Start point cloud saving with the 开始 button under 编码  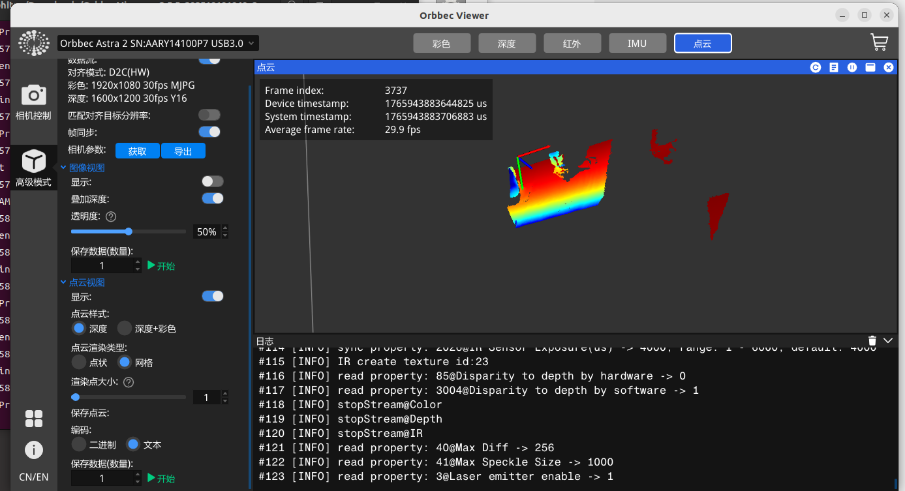coord(161,479)
